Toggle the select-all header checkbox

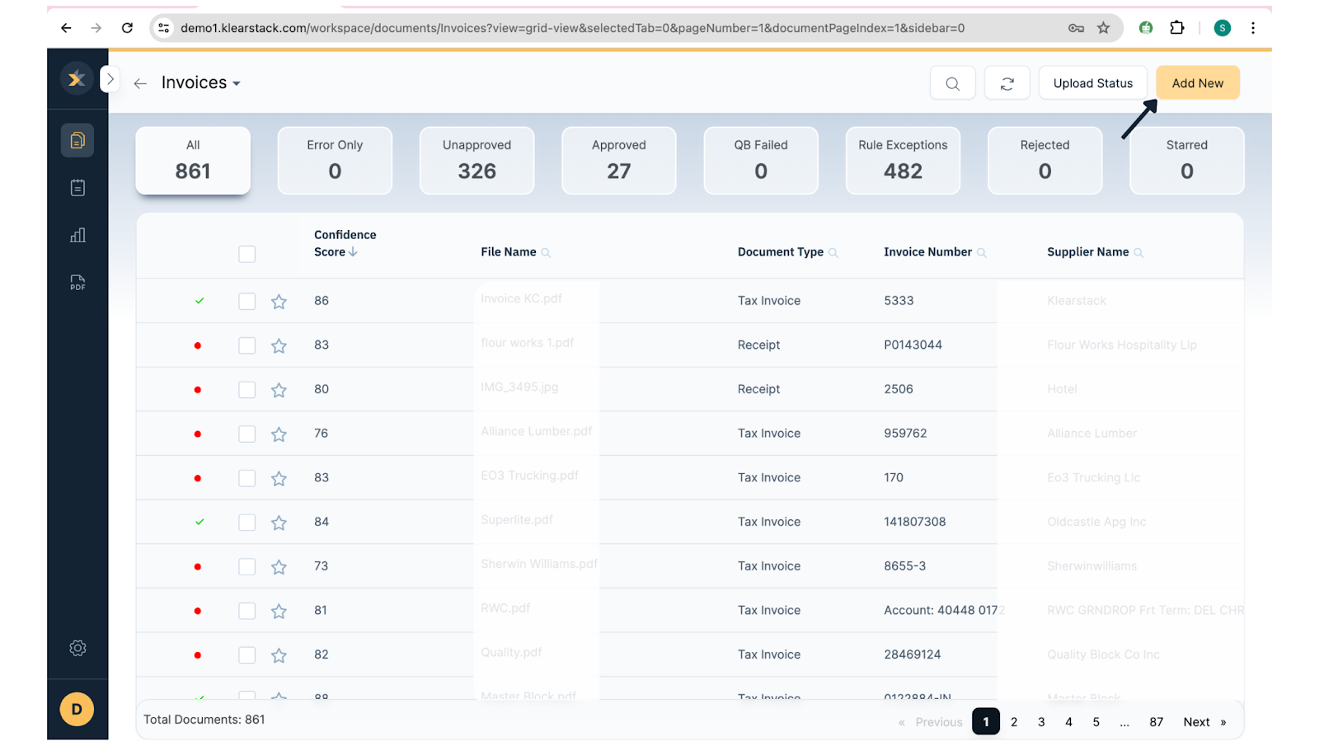pyautogui.click(x=246, y=254)
